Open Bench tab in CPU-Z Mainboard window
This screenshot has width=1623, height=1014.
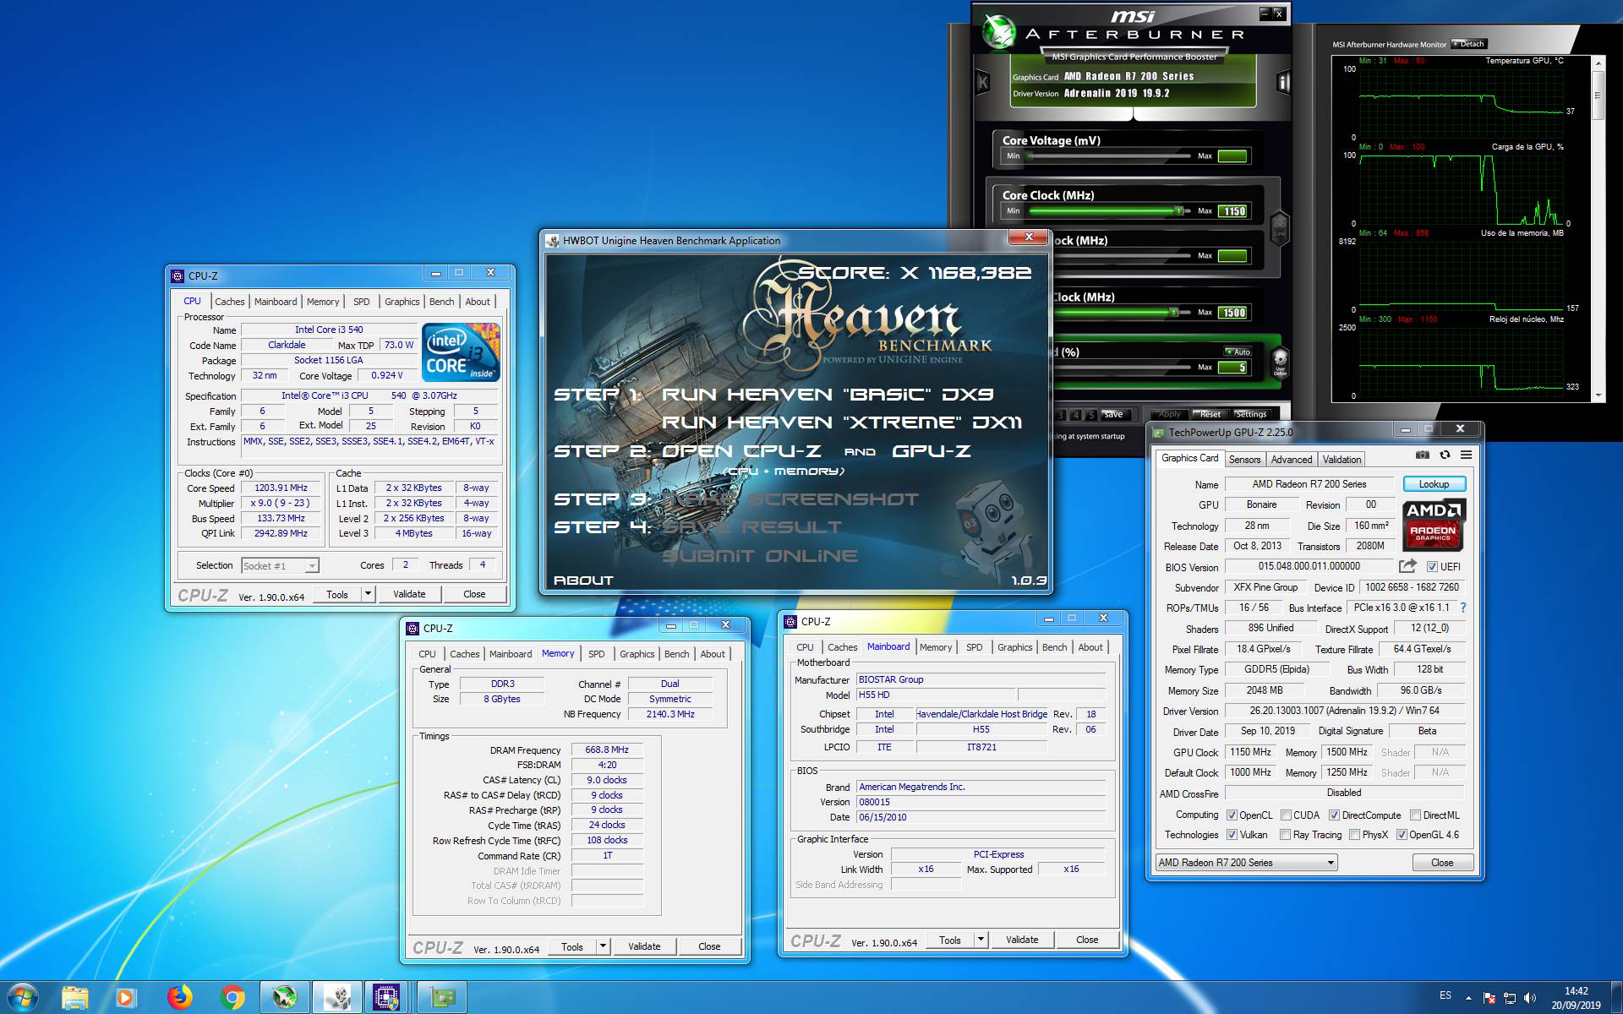click(x=1054, y=647)
